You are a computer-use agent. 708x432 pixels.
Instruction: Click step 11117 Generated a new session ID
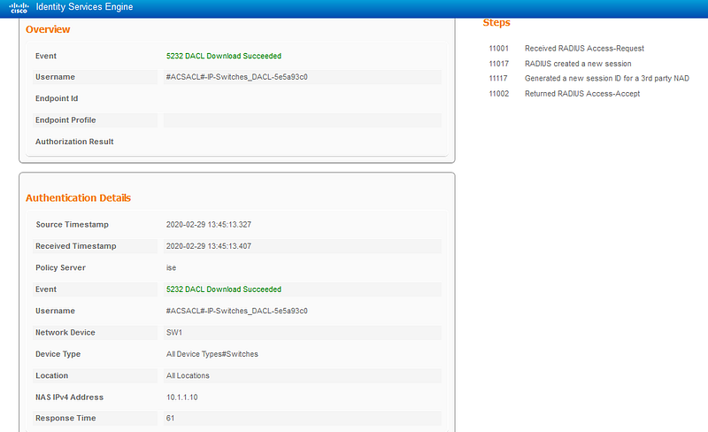(589, 78)
